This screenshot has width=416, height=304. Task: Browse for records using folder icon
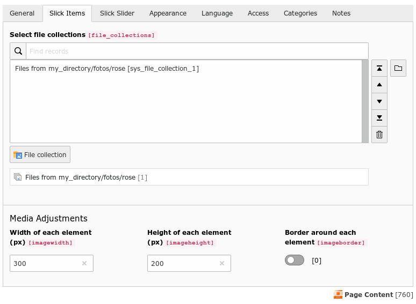pos(398,68)
